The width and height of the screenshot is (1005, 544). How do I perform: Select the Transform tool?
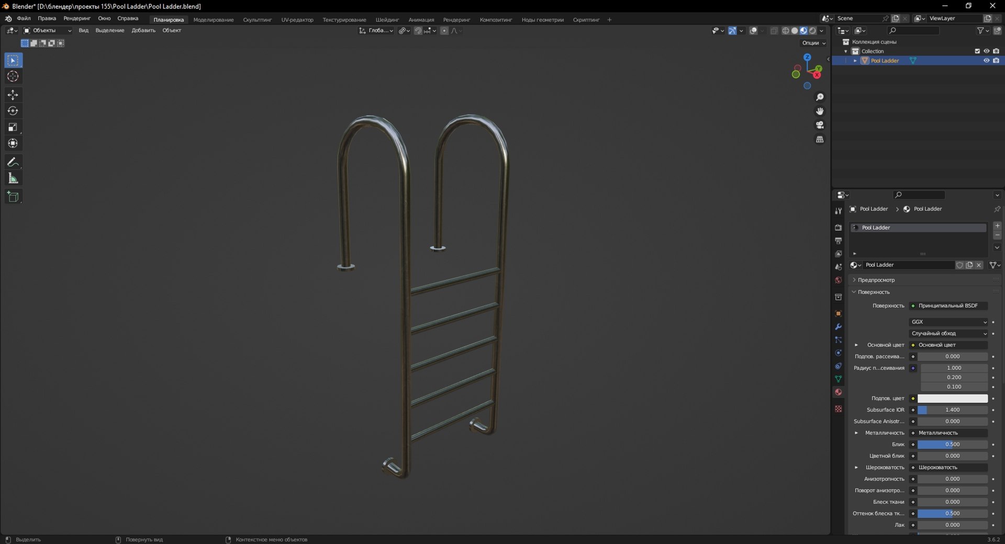[13, 143]
